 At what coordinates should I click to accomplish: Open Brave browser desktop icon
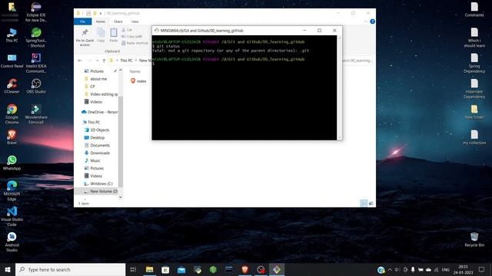pos(12,137)
